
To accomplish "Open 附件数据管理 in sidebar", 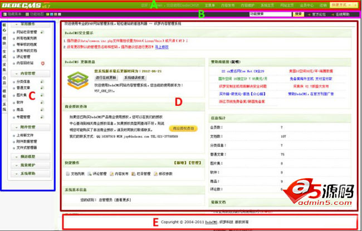I will point(27,141).
